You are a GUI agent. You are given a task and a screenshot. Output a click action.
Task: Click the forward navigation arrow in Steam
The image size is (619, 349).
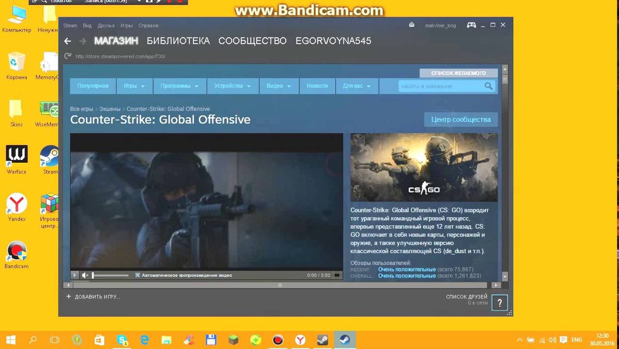click(83, 41)
